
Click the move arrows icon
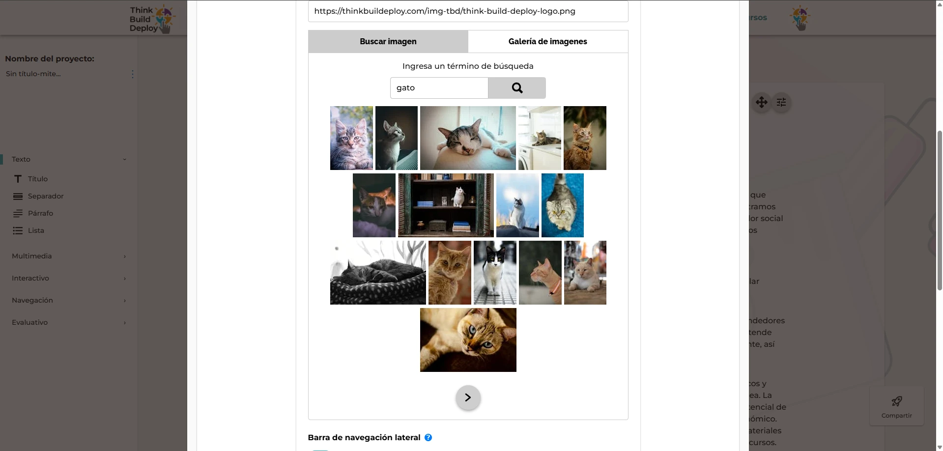pos(761,102)
